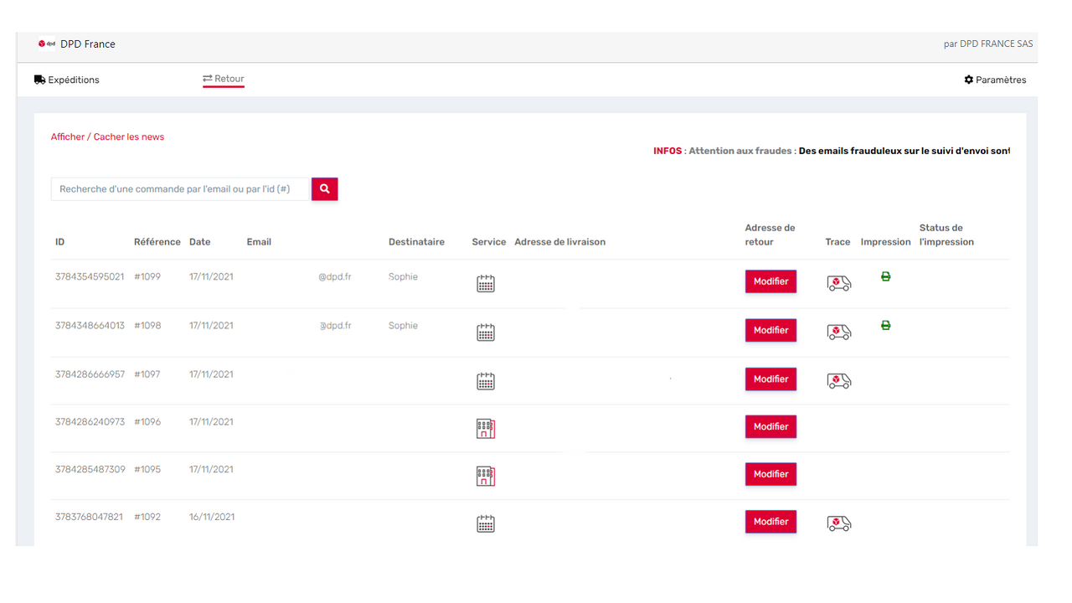Track parcel van icon for order #1097
This screenshot has width=1072, height=603.
[x=839, y=381]
